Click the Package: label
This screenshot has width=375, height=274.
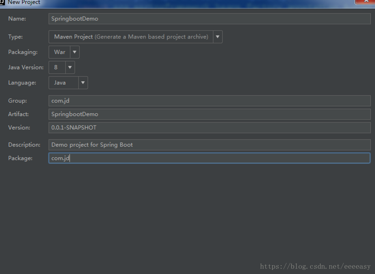pyautogui.click(x=20, y=158)
